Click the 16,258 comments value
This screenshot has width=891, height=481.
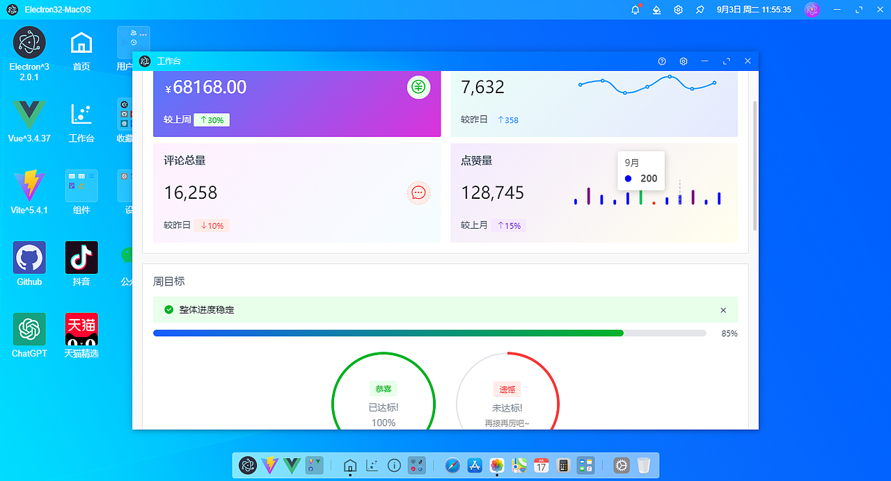coord(191,193)
